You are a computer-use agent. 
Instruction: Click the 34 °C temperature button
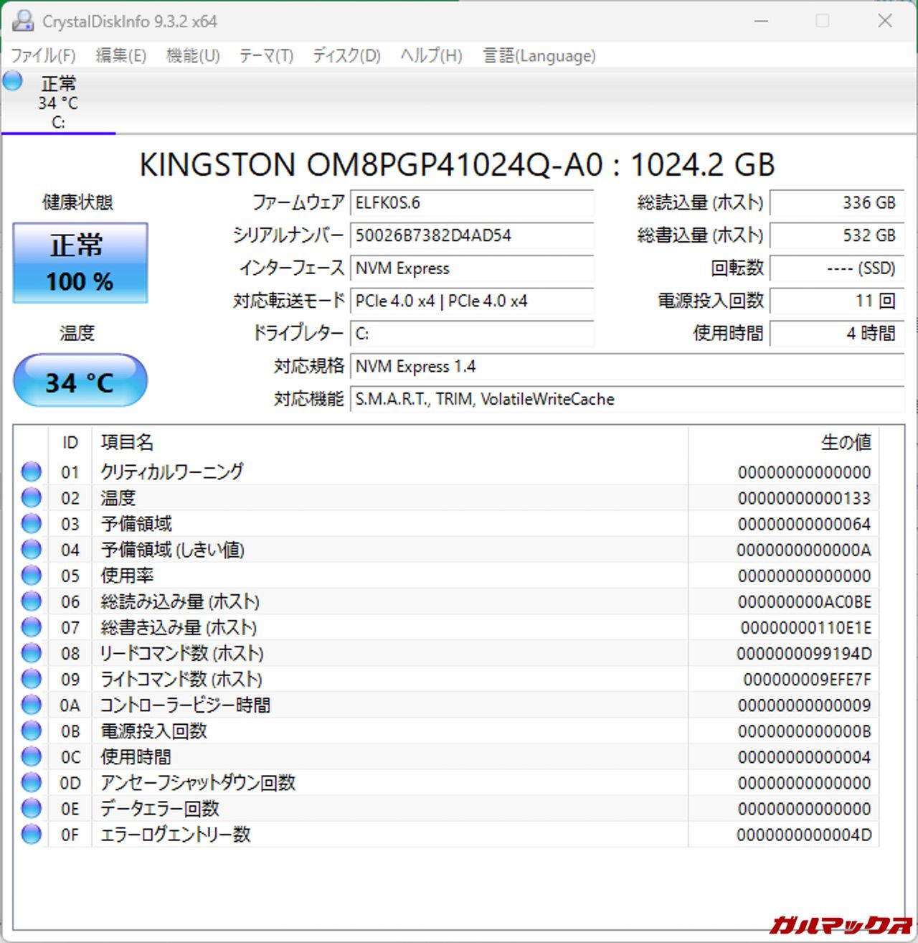[80, 381]
